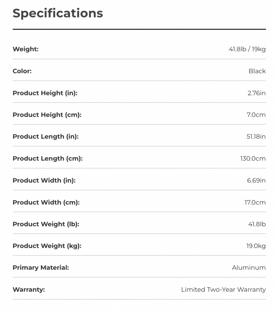Viewport: 275px width, 310px height.
Task: Click the "41.8lb / 19kg" weight value
Action: pos(247,49)
